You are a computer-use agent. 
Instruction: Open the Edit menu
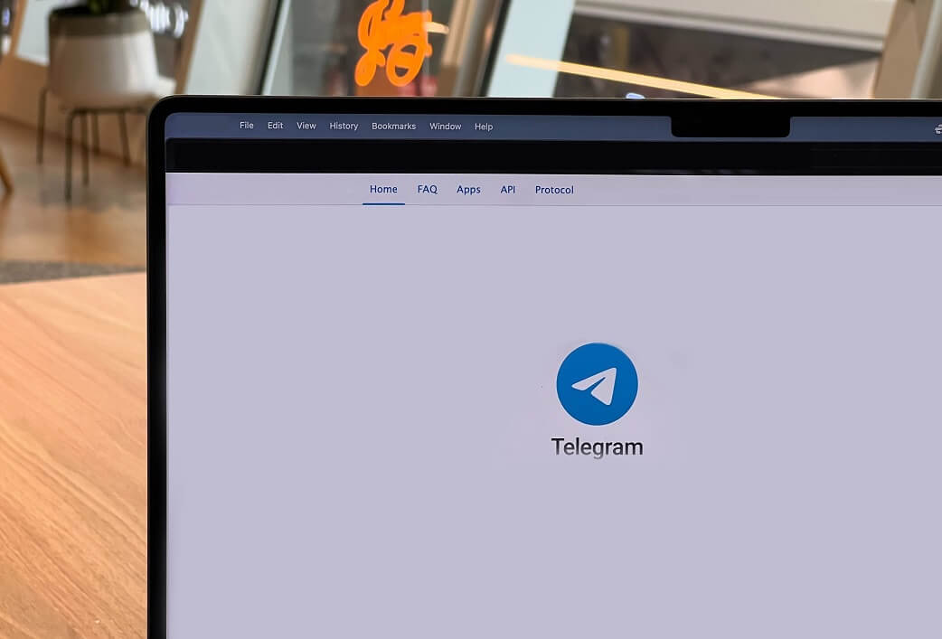pyautogui.click(x=275, y=126)
